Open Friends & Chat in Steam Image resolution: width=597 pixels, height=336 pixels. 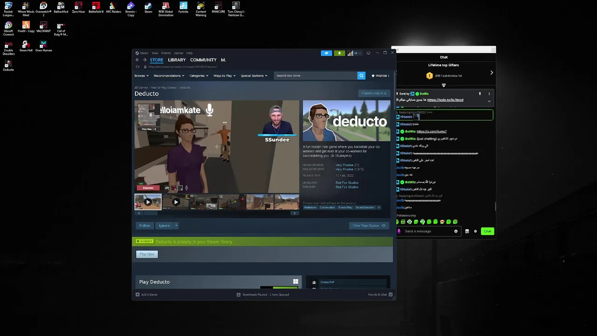coord(380,294)
